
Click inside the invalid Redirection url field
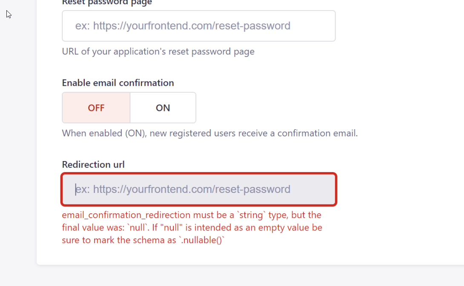click(x=199, y=189)
